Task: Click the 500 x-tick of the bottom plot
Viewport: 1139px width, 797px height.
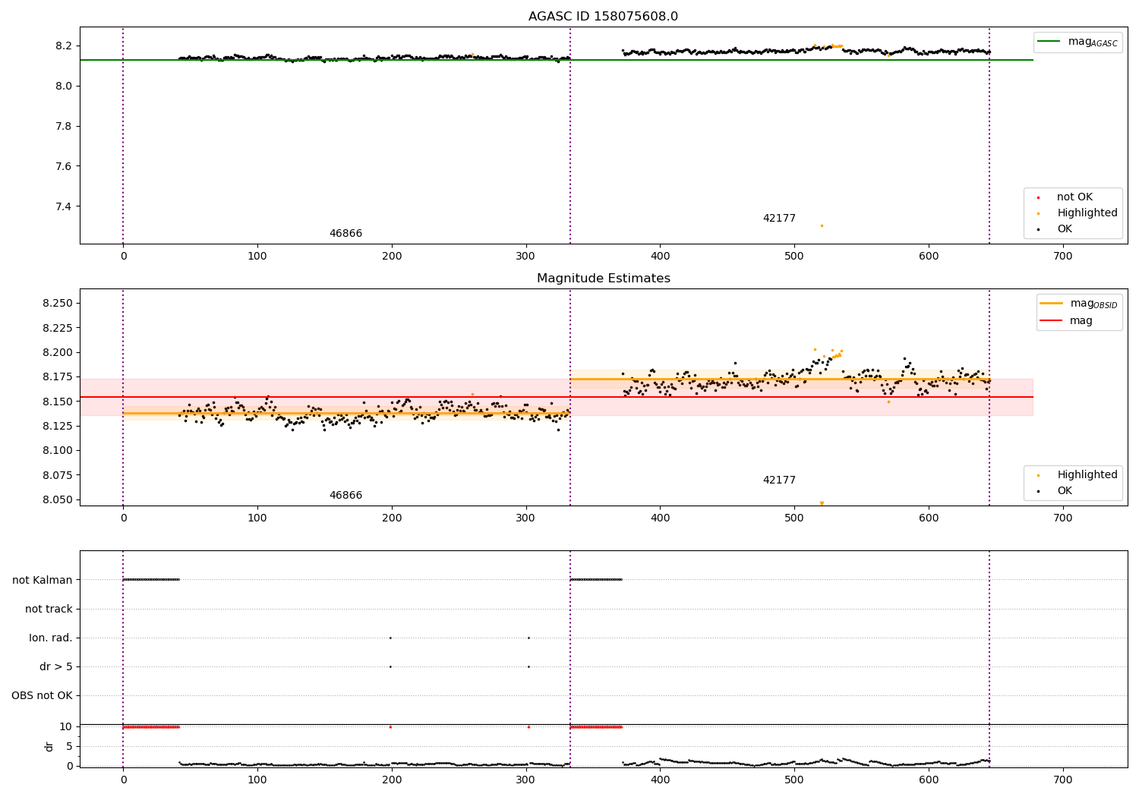Action: click(x=794, y=780)
